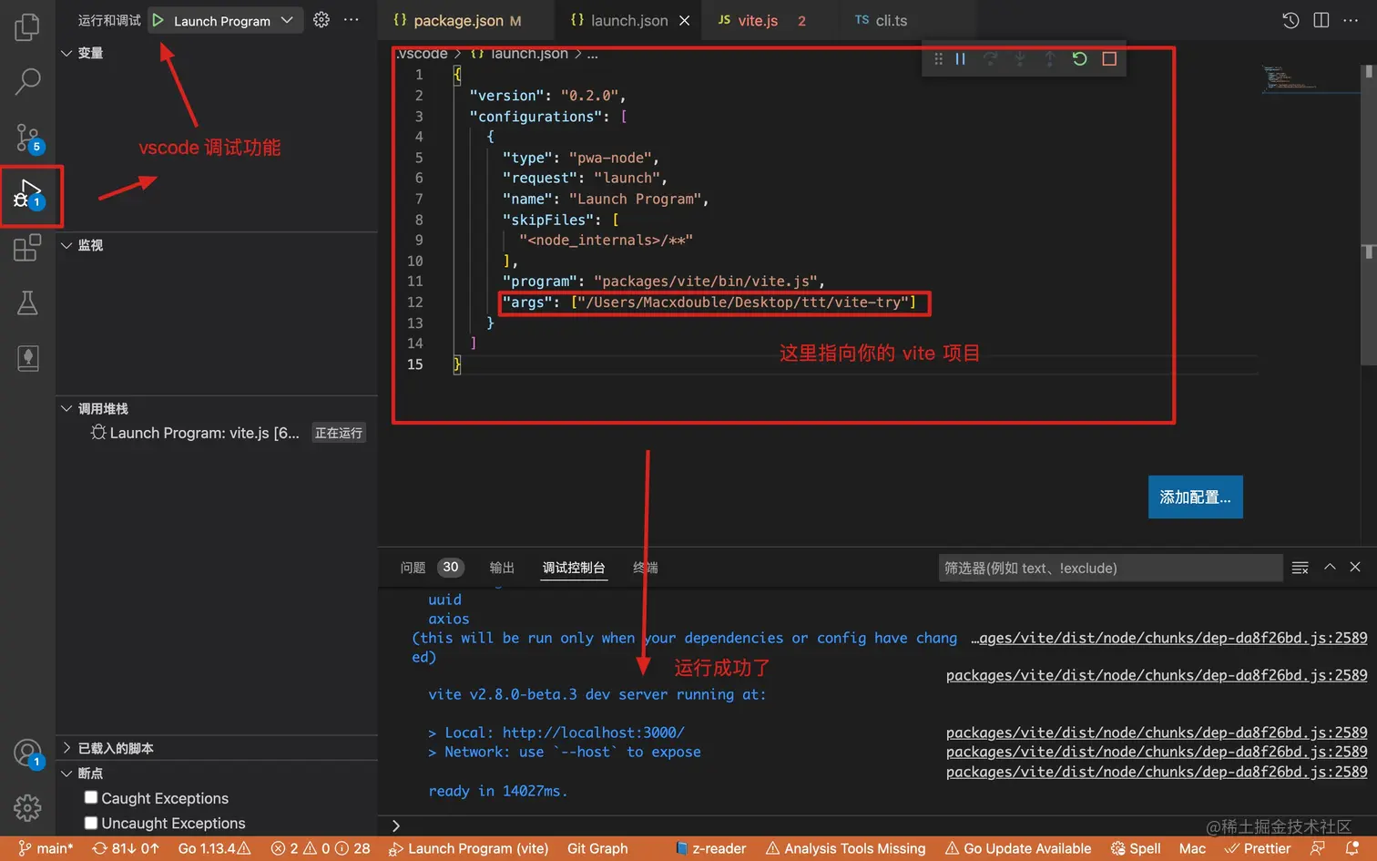Image resolution: width=1377 pixels, height=861 pixels.
Task: Collapse the 变量 section
Action: [66, 53]
